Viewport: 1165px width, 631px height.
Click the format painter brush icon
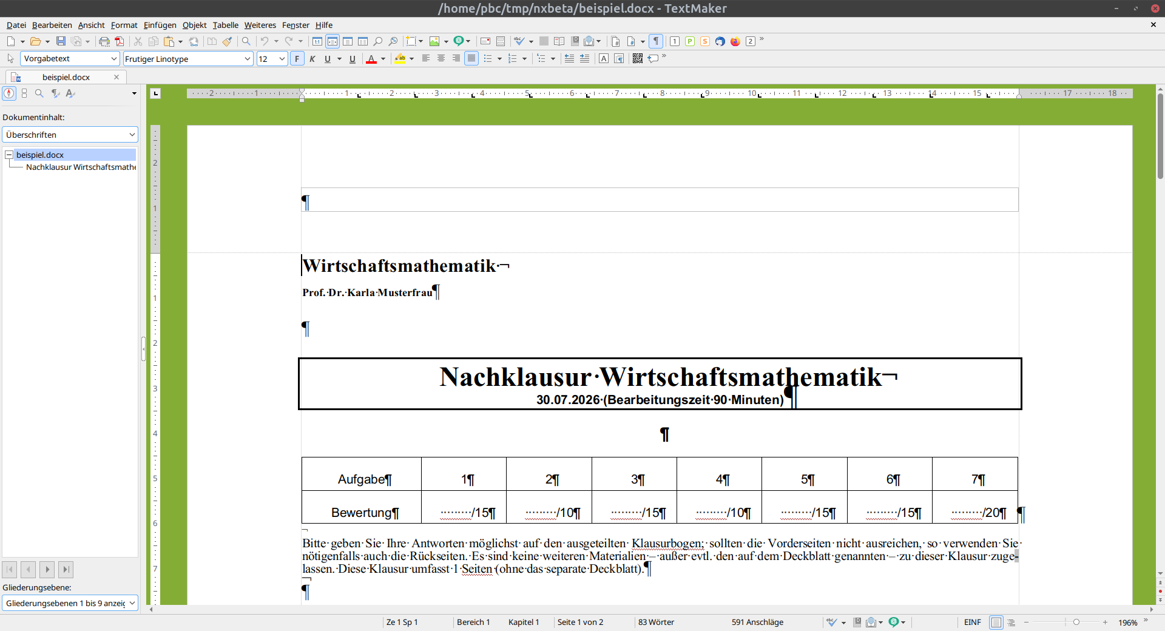(x=227, y=41)
